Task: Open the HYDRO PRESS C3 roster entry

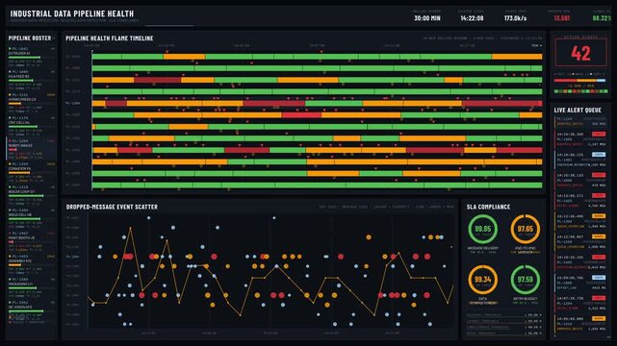Action: 31,103
